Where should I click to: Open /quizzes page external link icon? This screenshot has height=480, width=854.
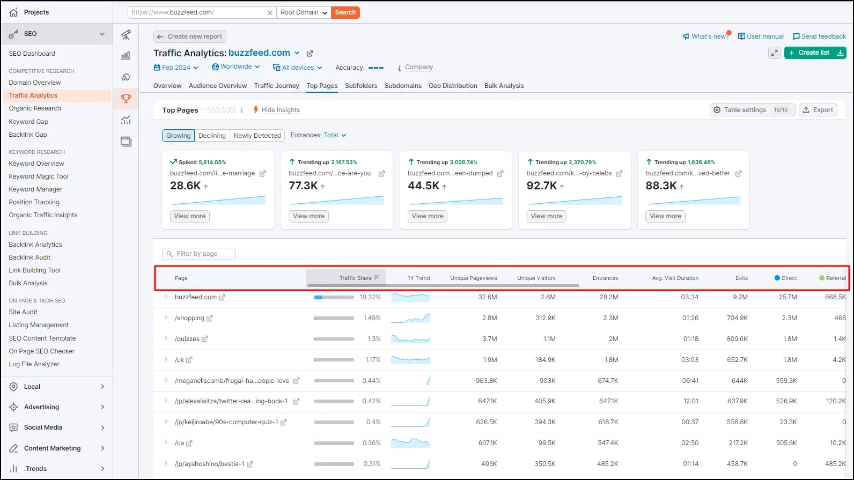click(204, 339)
